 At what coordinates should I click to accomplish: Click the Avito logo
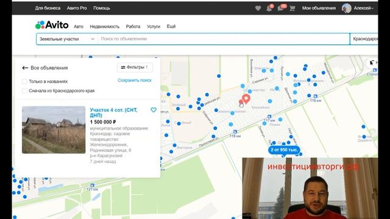click(52, 25)
